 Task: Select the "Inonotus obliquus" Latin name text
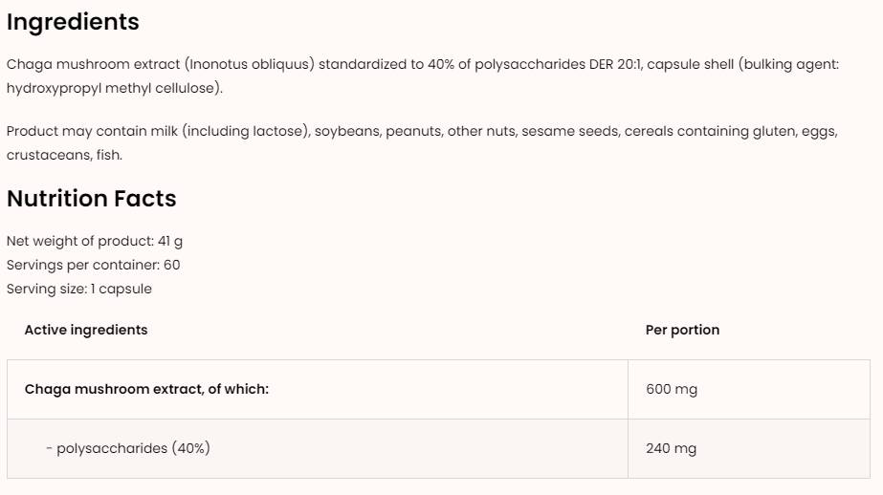tap(251, 64)
